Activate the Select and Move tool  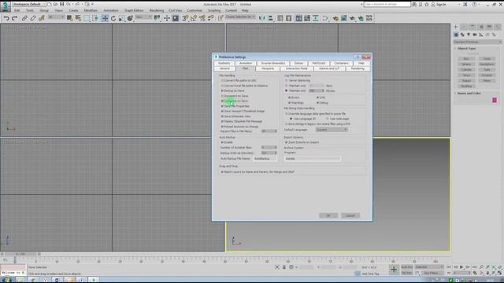pos(105,18)
